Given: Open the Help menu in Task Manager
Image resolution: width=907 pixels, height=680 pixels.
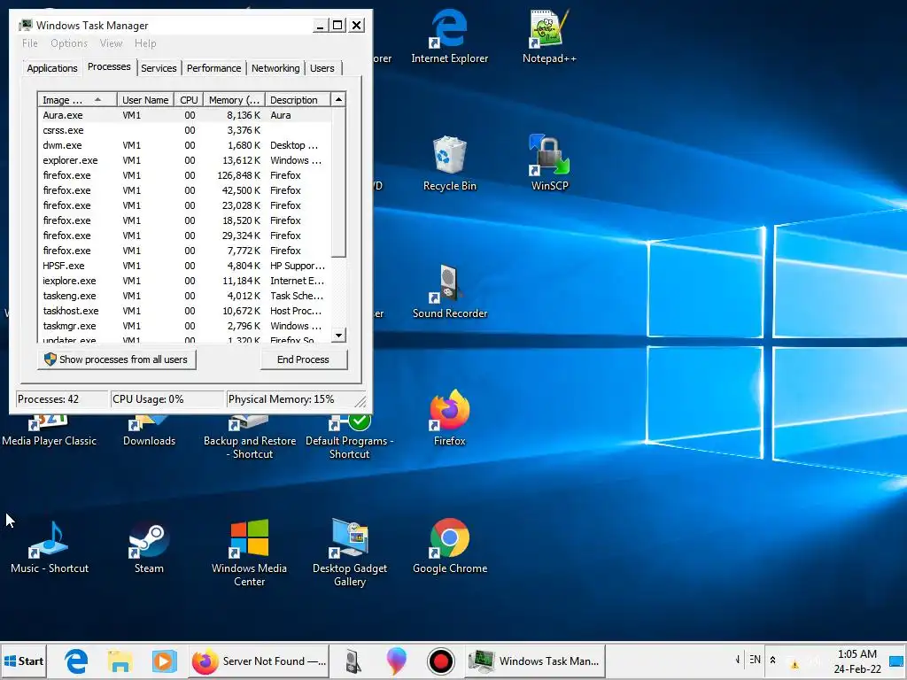Looking at the screenshot, I should 145,43.
